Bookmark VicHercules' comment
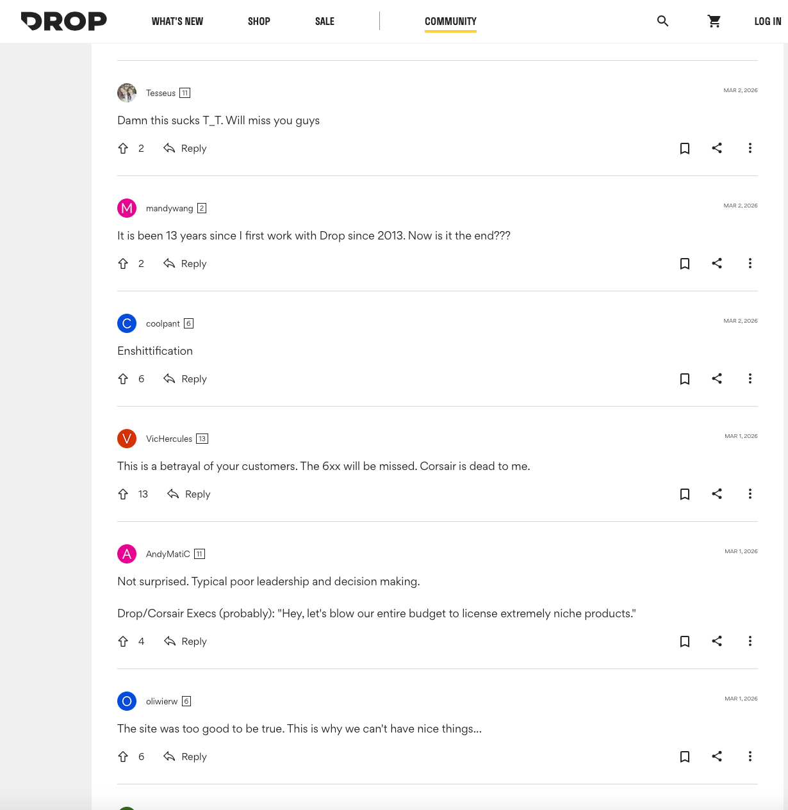This screenshot has width=788, height=810. (685, 494)
